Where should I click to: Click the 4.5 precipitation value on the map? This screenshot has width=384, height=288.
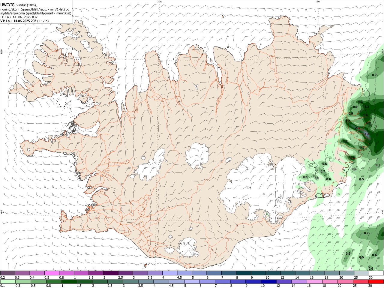(367, 134)
